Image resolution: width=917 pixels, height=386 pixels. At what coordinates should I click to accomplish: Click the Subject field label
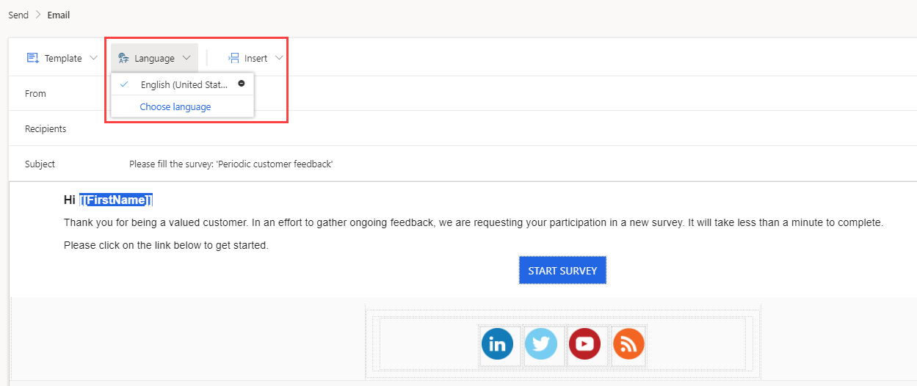tap(40, 164)
